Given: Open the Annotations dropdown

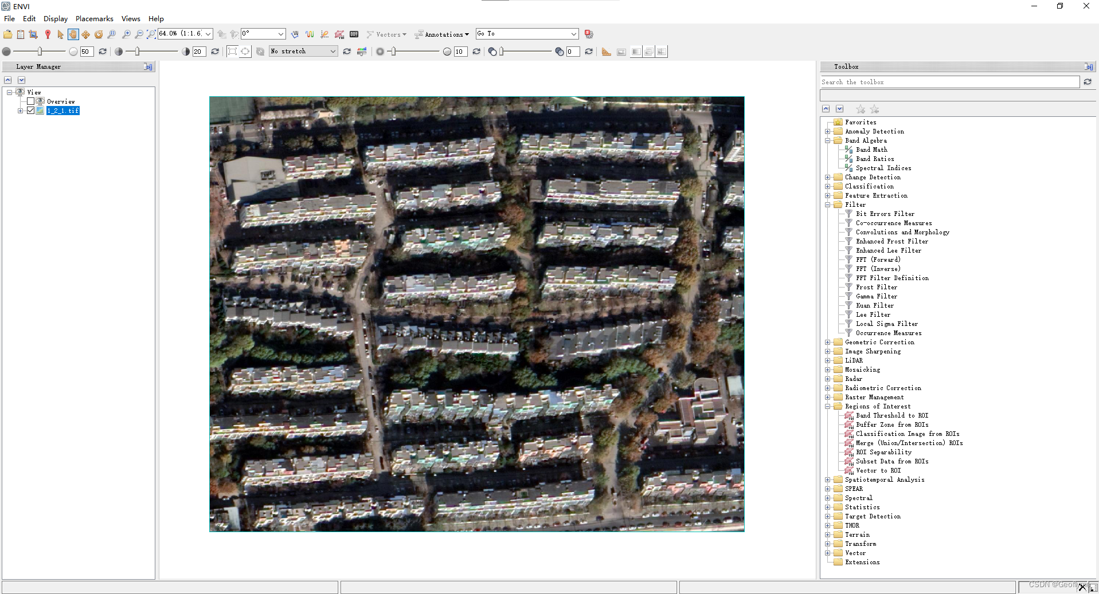Looking at the screenshot, I should point(441,34).
